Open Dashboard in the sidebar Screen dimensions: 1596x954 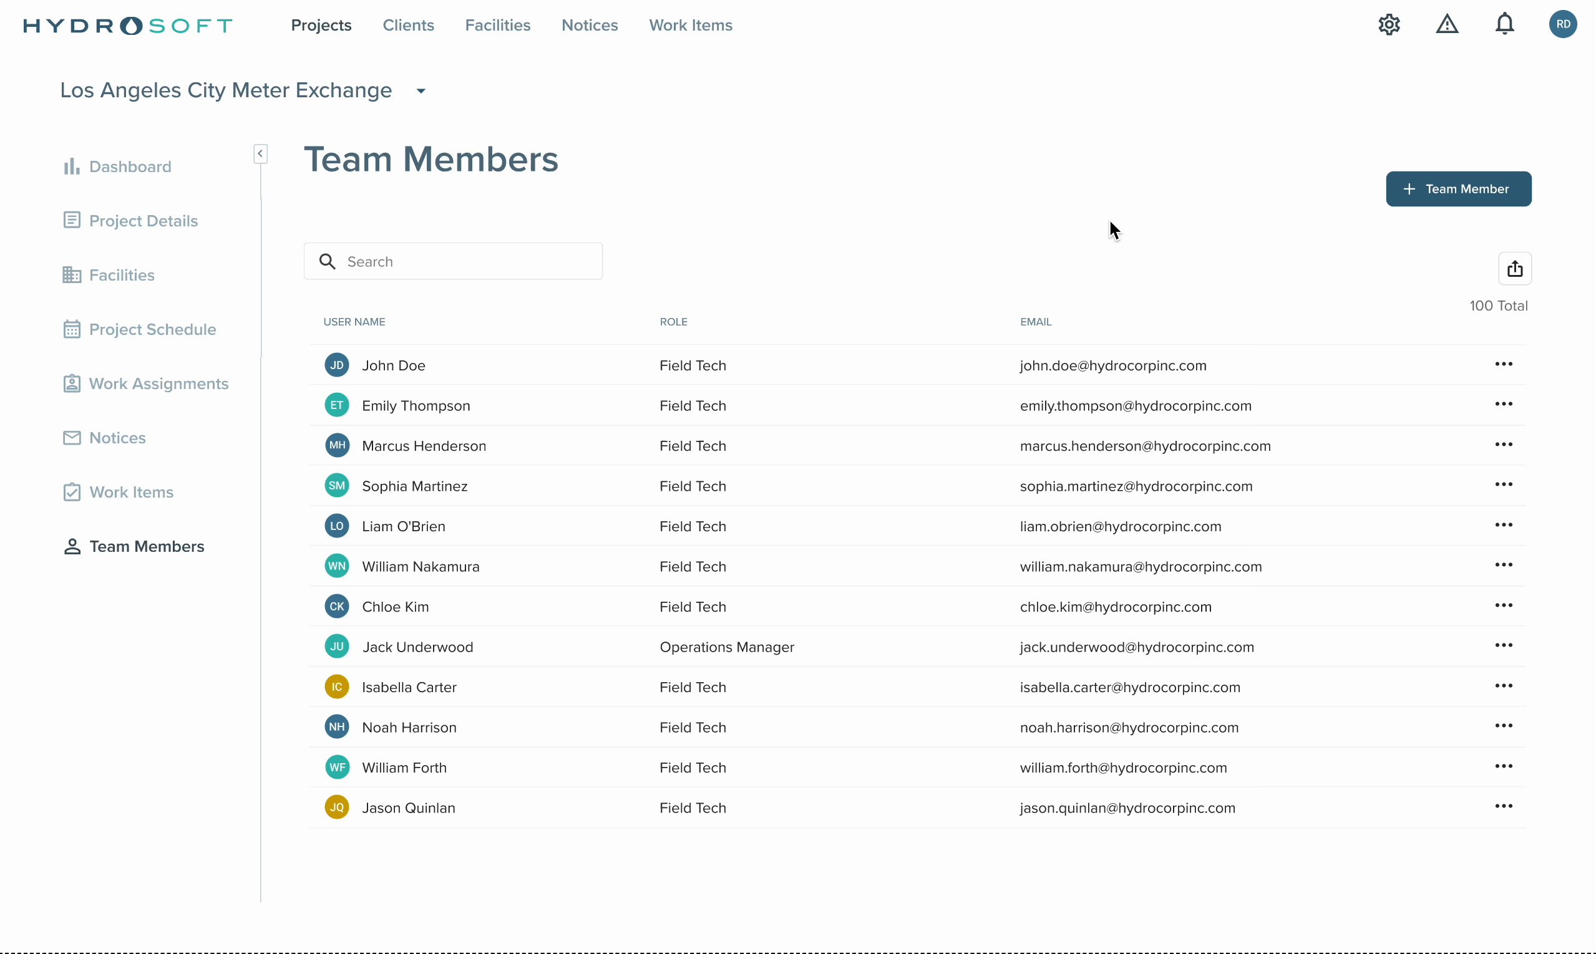[130, 167]
